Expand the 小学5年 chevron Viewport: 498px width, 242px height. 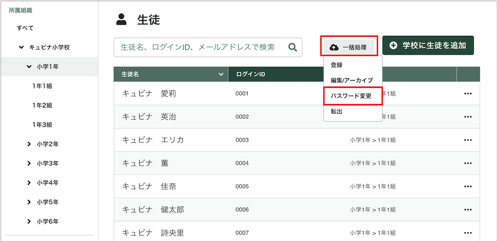[29, 202]
